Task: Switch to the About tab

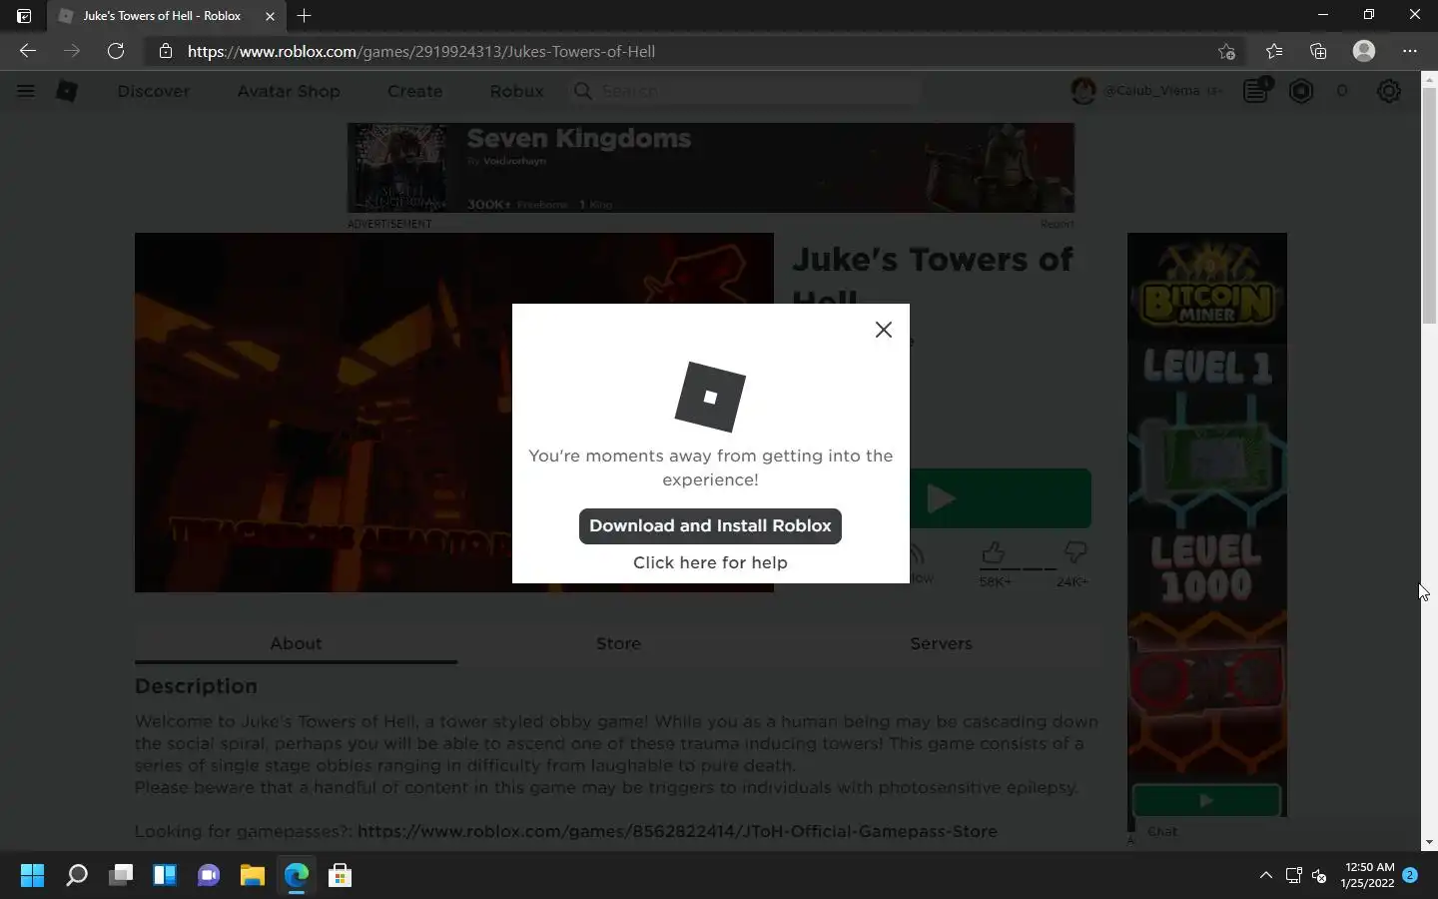Action: coord(296,643)
